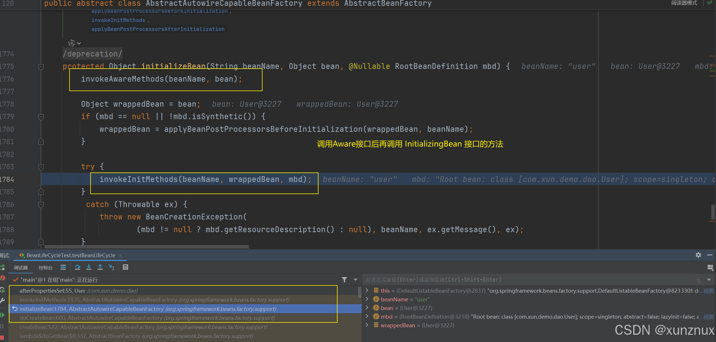Expand the beanName variable node

click(367, 299)
